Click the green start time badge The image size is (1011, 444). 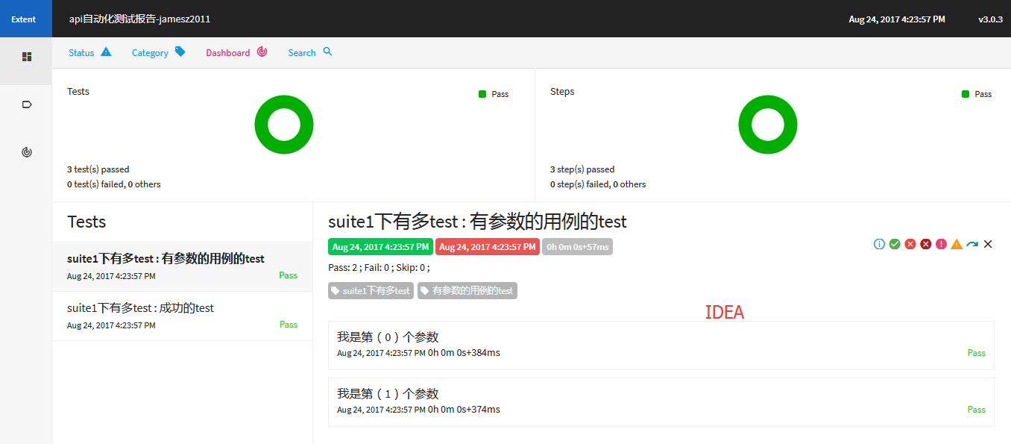point(380,247)
